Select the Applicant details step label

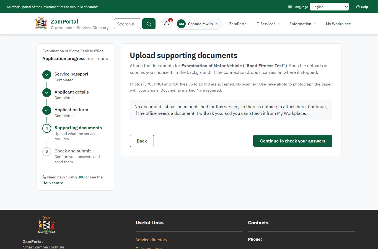(x=72, y=92)
